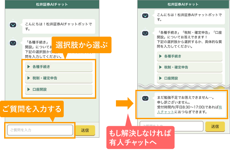Screen dimensions: 230x151
Task: Click robot avatar beside left 各種手続き message
Action: [x=13, y=43]
